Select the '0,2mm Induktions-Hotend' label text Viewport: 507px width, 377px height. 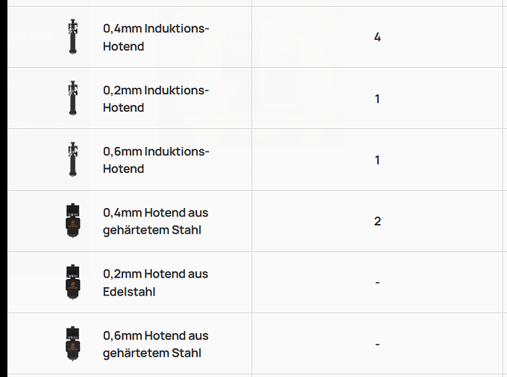156,99
